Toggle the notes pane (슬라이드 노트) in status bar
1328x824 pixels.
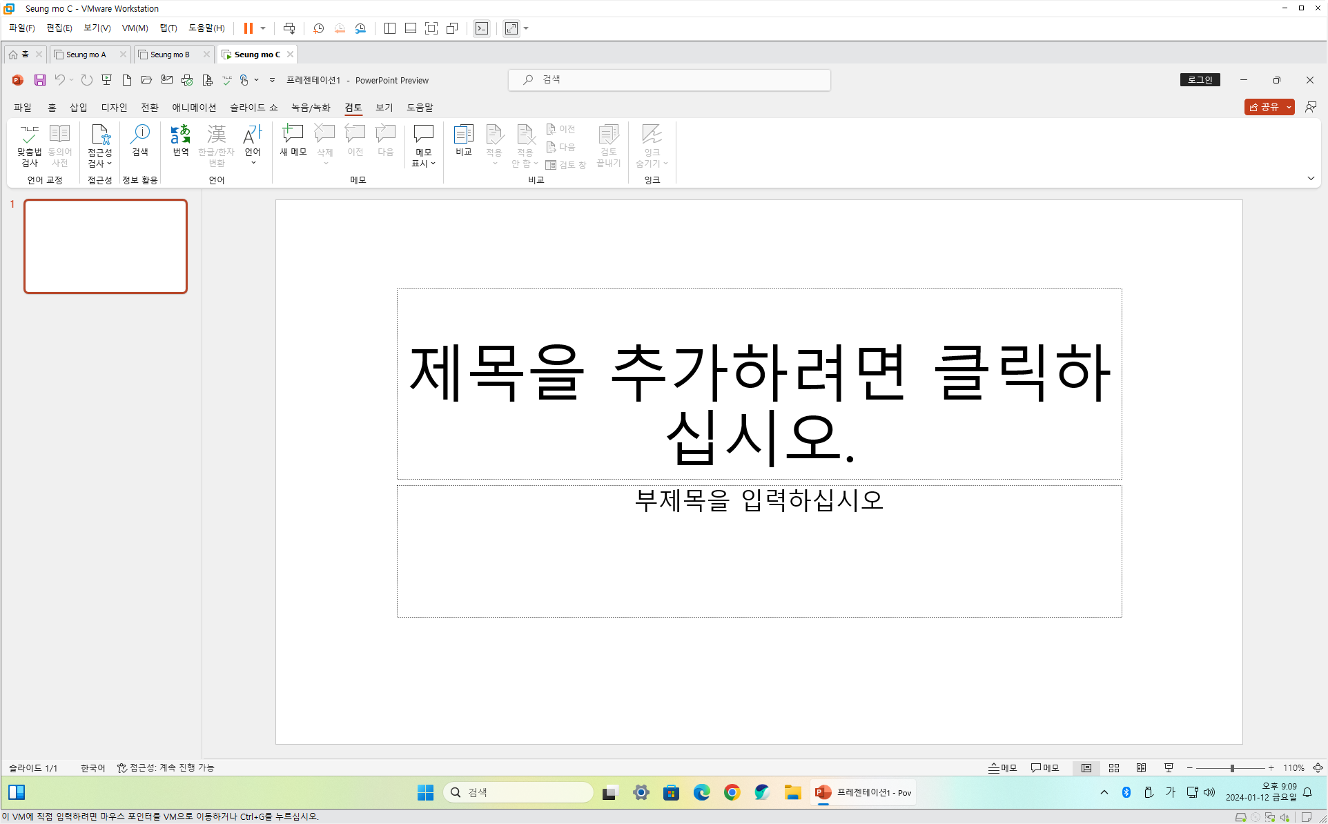point(1003,768)
